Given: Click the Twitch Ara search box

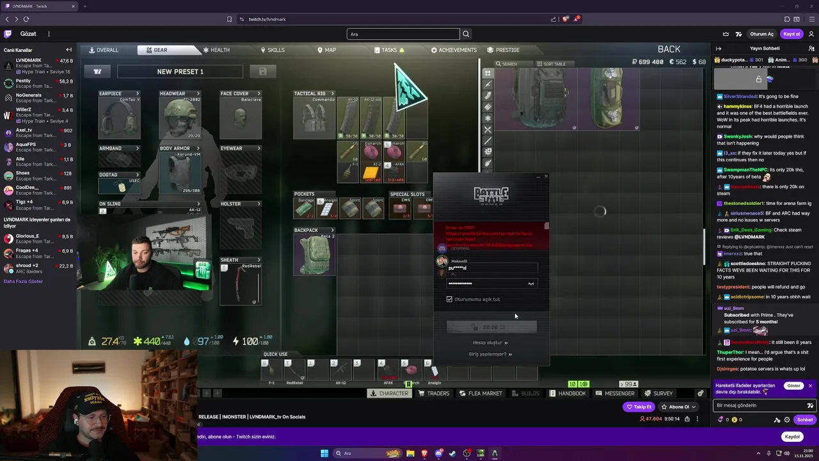Looking at the screenshot, I should click(403, 34).
